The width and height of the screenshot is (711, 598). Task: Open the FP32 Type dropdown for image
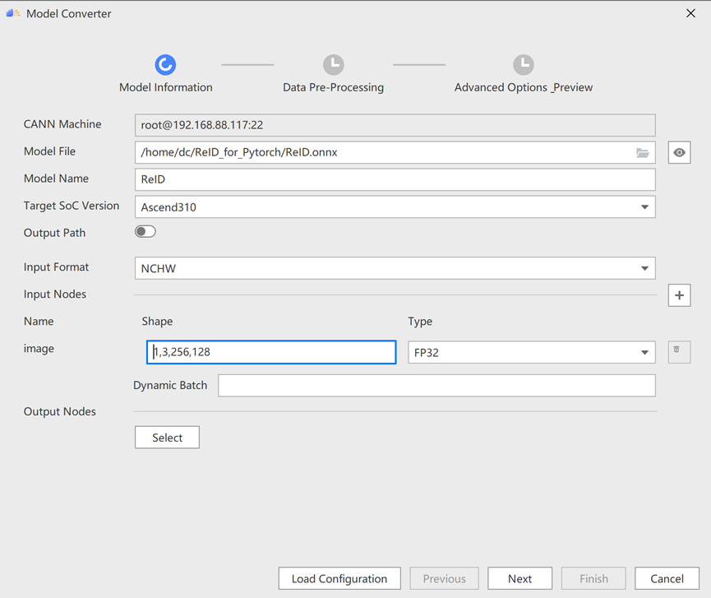(x=645, y=351)
